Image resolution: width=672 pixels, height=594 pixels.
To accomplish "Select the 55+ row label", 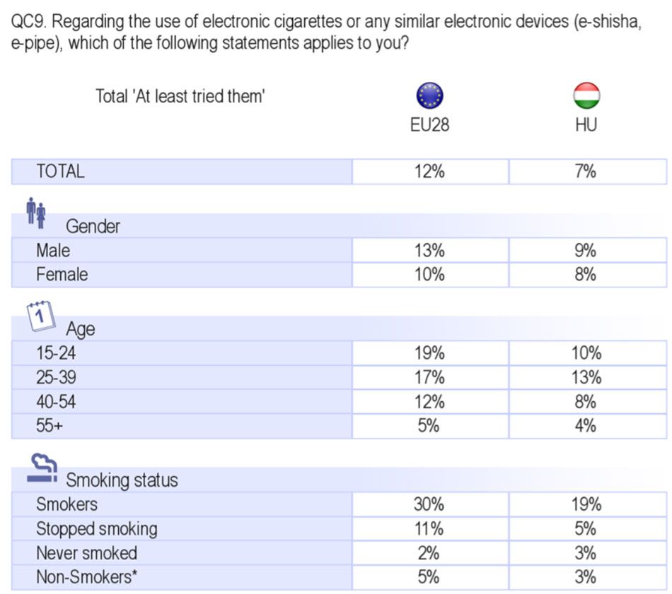I will click(50, 426).
